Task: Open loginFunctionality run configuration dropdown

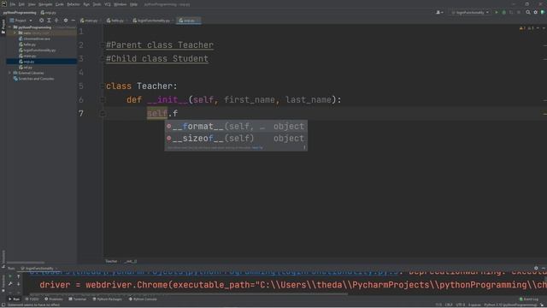Action: pyautogui.click(x=470, y=13)
